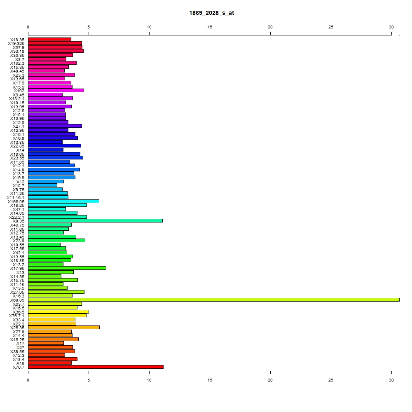Click row label X27
The height and width of the screenshot is (412, 412).
tap(20, 348)
